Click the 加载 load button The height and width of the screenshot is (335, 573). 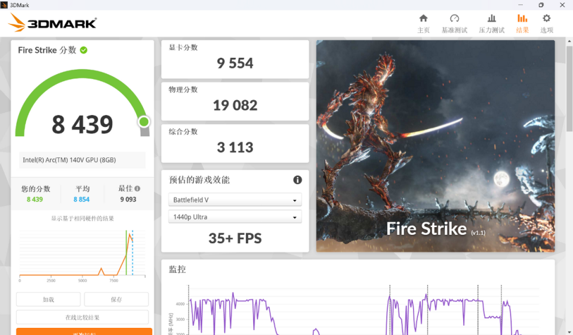(48, 299)
